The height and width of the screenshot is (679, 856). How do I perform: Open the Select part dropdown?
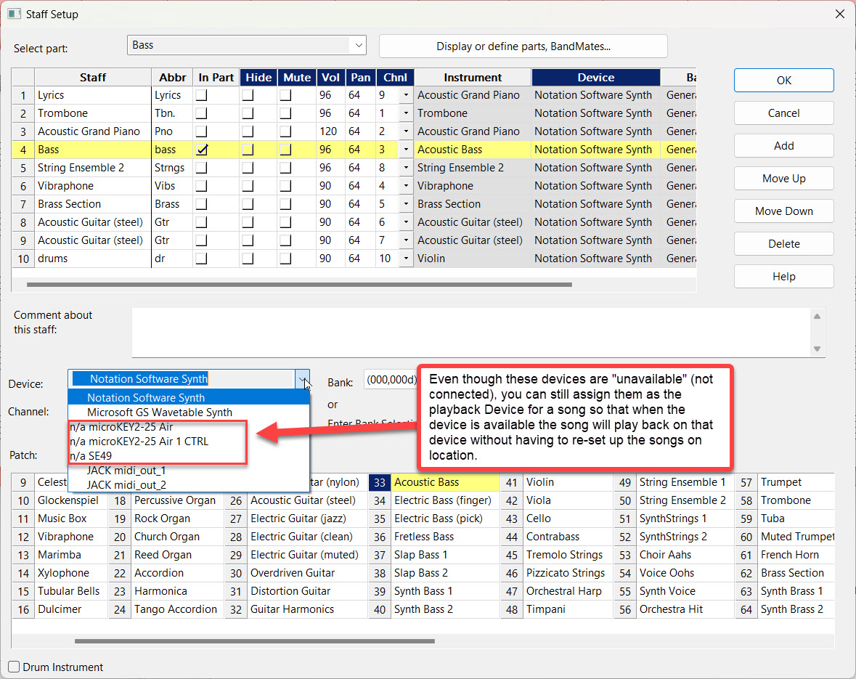[x=358, y=45]
